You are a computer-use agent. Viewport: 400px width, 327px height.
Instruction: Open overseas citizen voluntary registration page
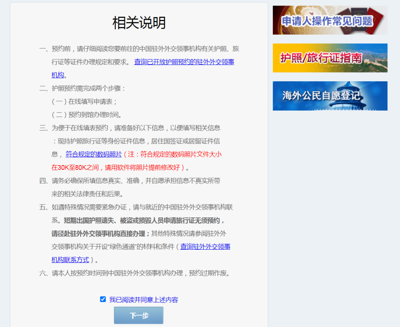point(330,96)
